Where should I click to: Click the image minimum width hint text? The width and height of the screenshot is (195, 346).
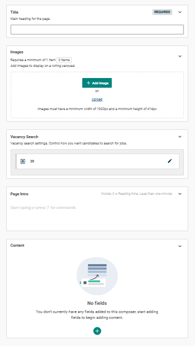[x=97, y=109]
